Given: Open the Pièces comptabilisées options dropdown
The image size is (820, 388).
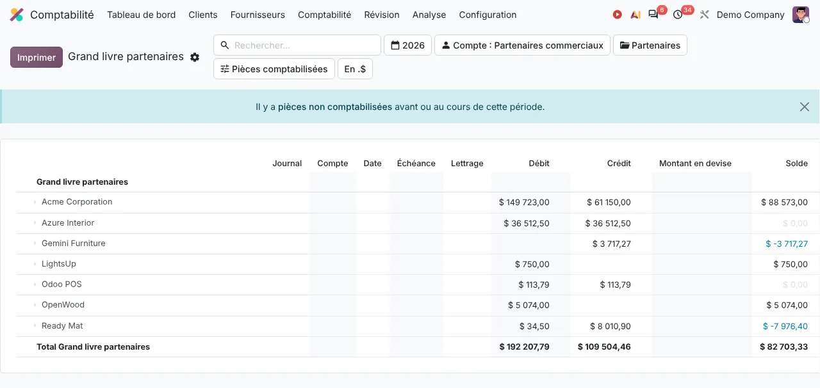Looking at the screenshot, I should click(274, 69).
